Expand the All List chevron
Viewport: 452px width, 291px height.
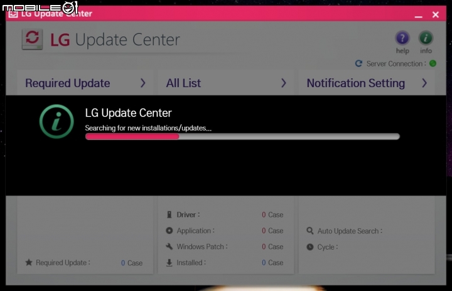pos(283,83)
